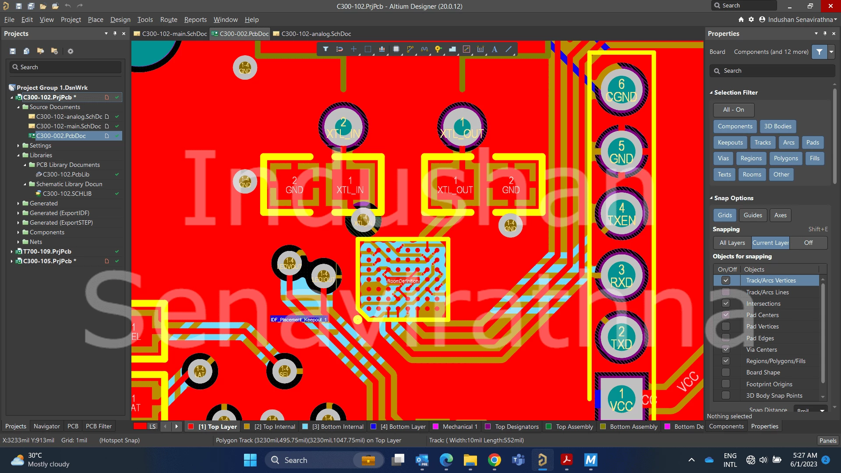Click the Move objects crosshair tool
The height and width of the screenshot is (473, 841).
coord(353,49)
